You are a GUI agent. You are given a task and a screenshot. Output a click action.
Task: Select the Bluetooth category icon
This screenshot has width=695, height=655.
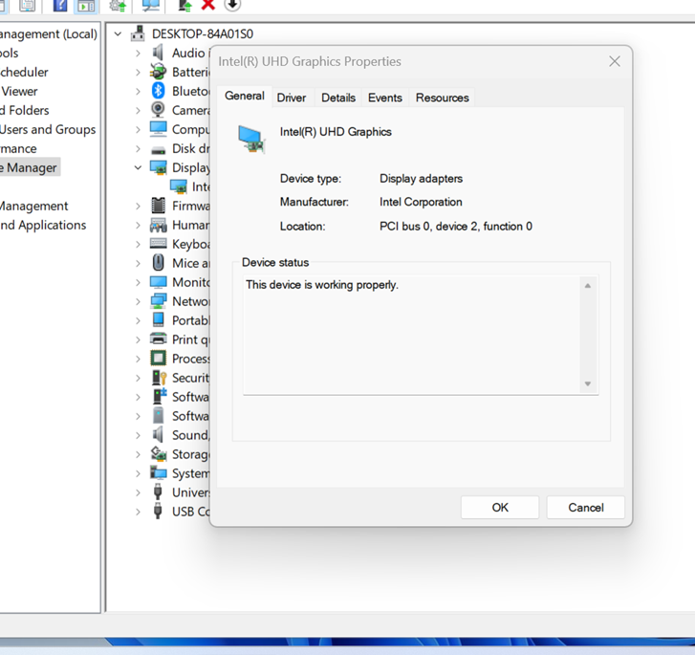tap(159, 91)
